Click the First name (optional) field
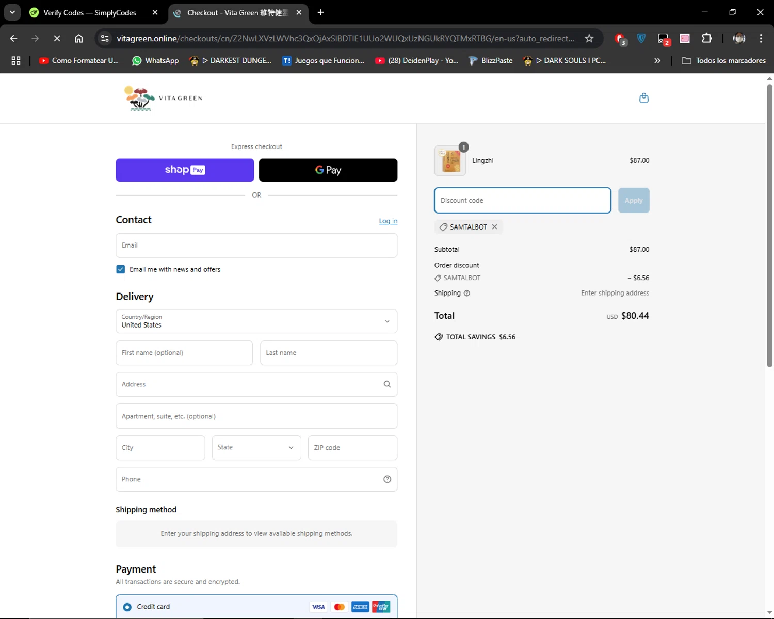Viewport: 774px width, 619px height. point(184,353)
